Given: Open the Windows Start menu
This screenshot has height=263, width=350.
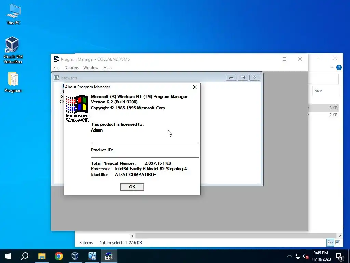Looking at the screenshot, I should 8,256.
